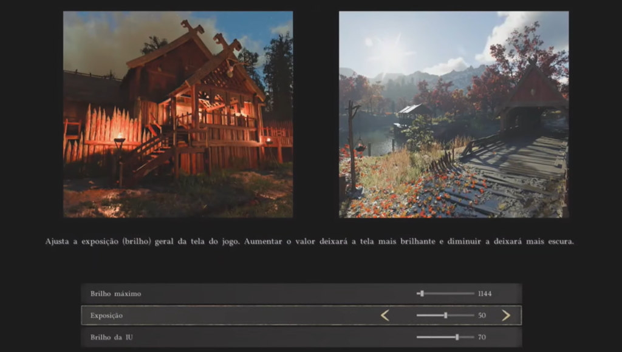Click left end of Exposição slider track

(419, 316)
